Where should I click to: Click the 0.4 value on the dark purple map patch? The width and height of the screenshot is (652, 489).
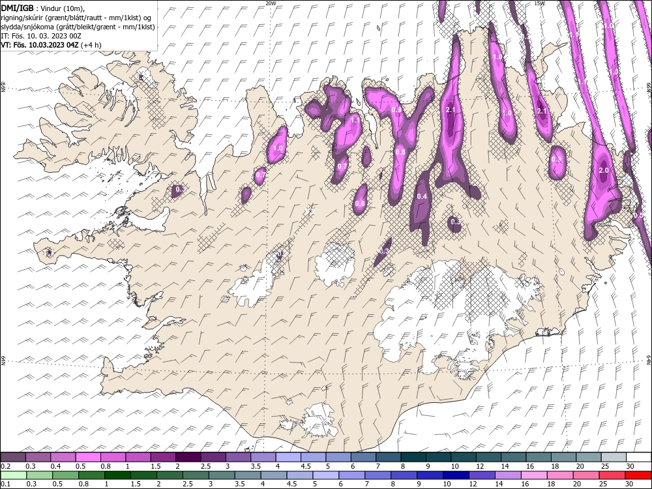pyautogui.click(x=422, y=196)
